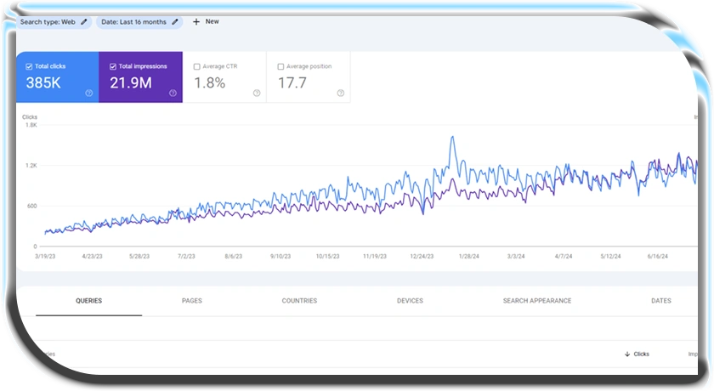714x391 pixels.
Task: Uncheck the Total impressions checkbox
Action: pos(112,66)
